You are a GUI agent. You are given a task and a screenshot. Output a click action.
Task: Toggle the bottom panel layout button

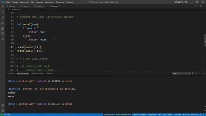(x=179, y=2)
